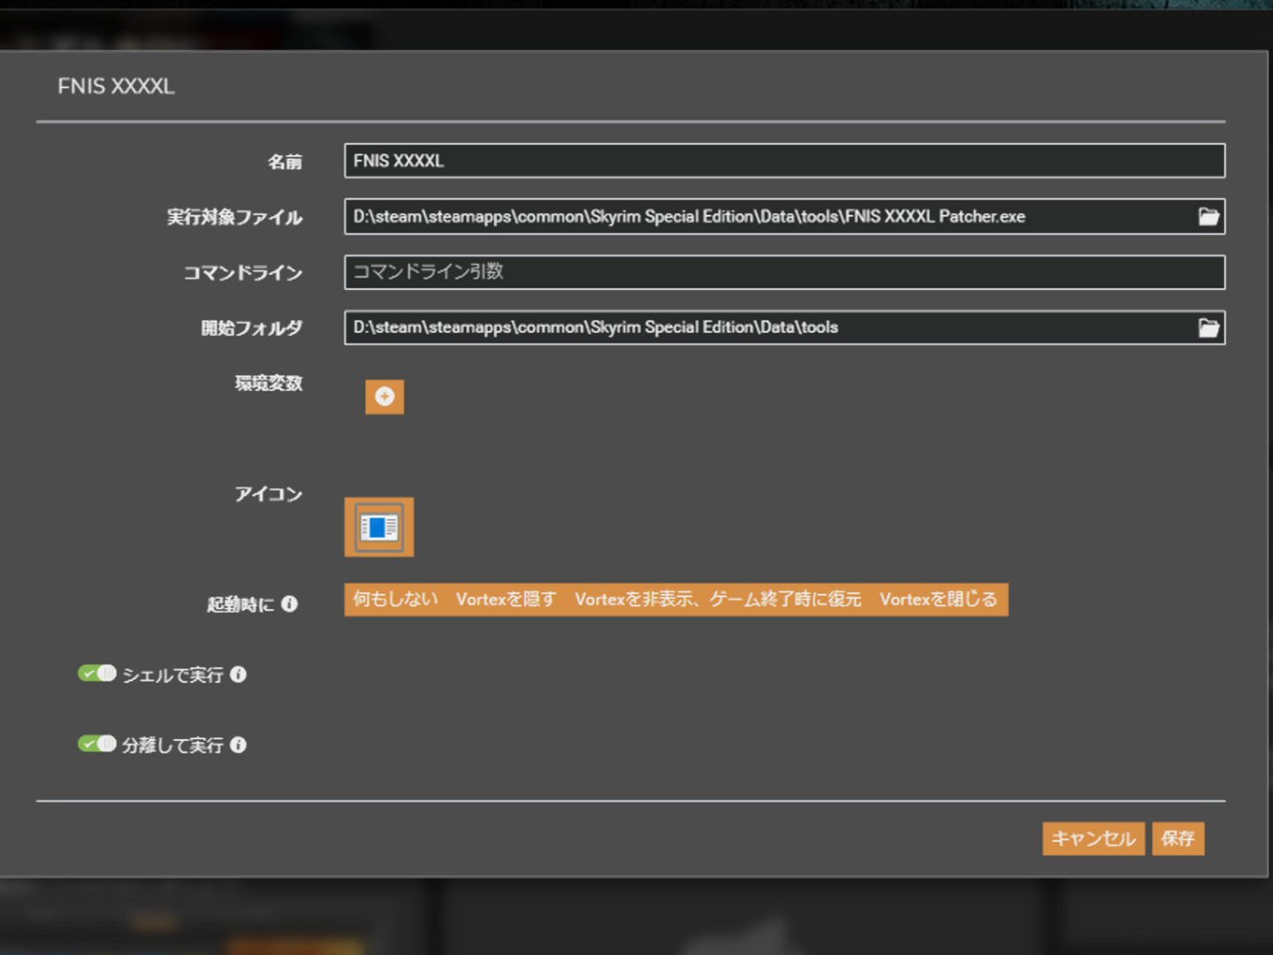The image size is (1273, 955).
Task: Show info for 分離して実行
Action: coord(238,745)
